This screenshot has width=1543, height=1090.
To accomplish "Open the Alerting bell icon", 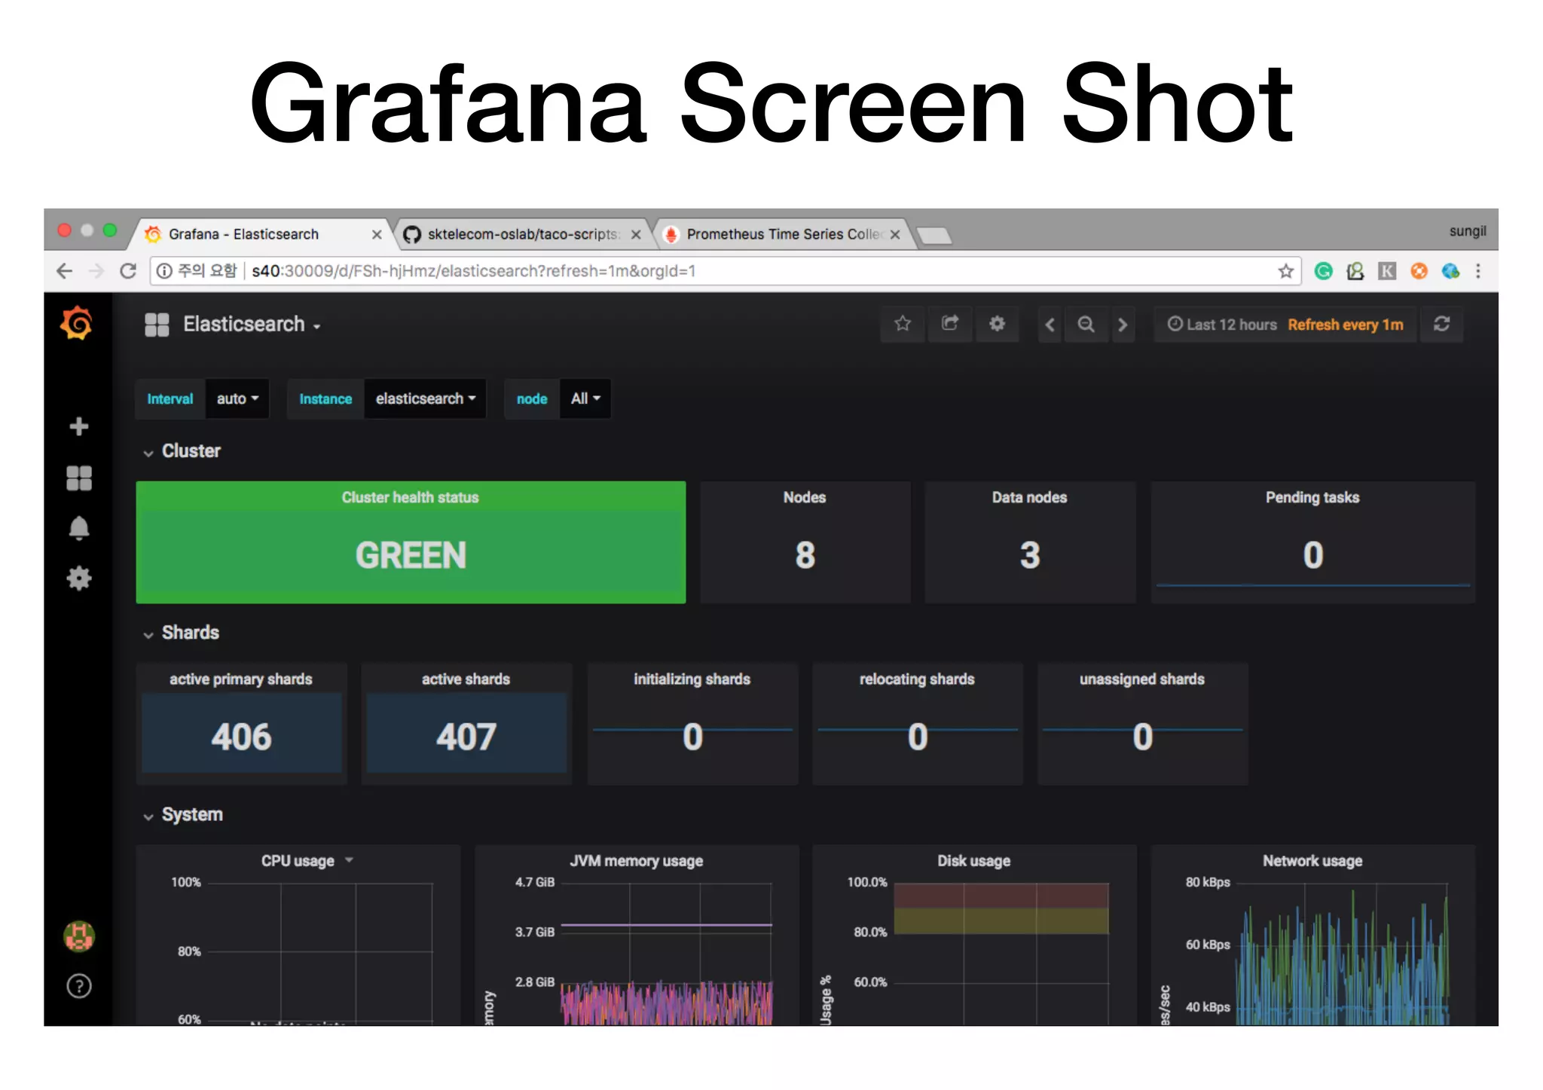I will click(78, 528).
